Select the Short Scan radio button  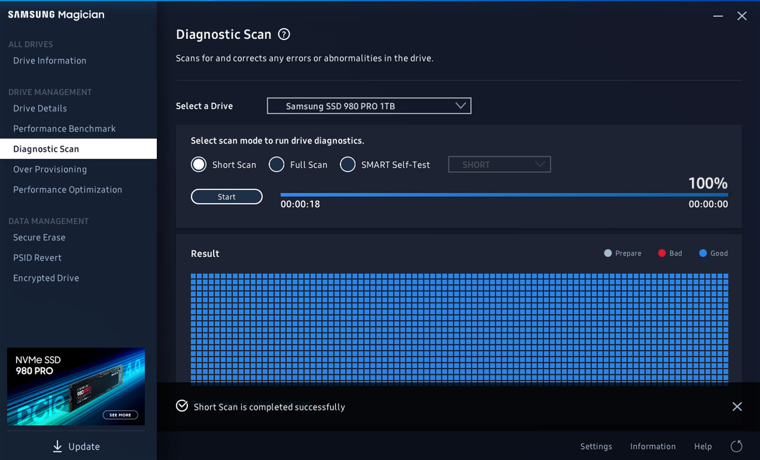click(198, 164)
